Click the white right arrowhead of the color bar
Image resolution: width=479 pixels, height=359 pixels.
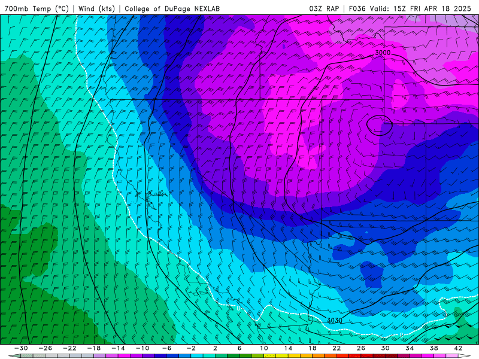coord(465,356)
